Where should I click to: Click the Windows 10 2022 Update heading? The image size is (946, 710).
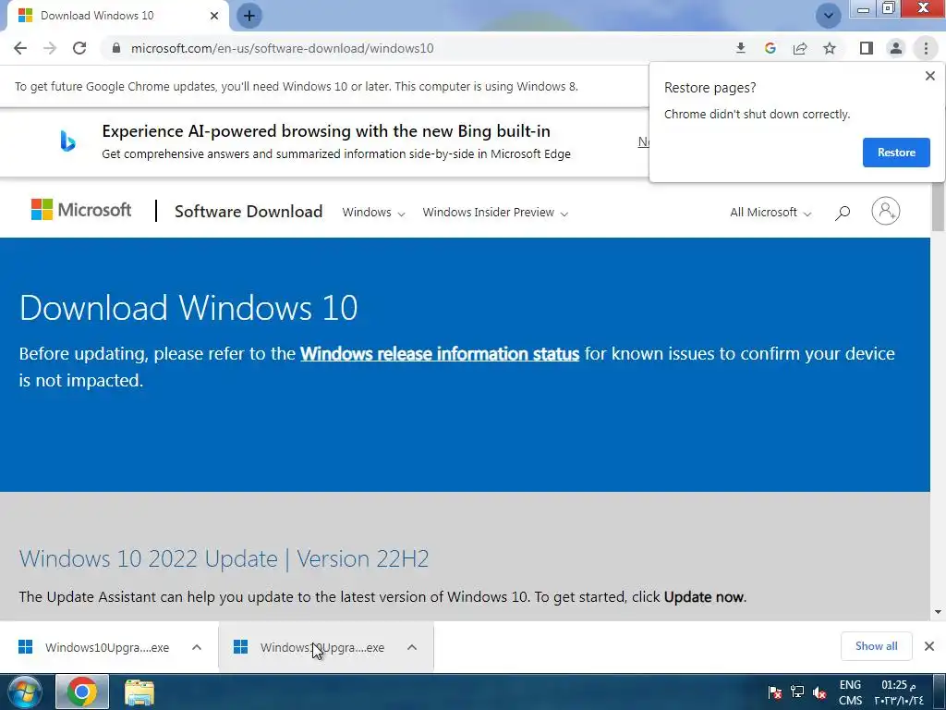pyautogui.click(x=224, y=558)
